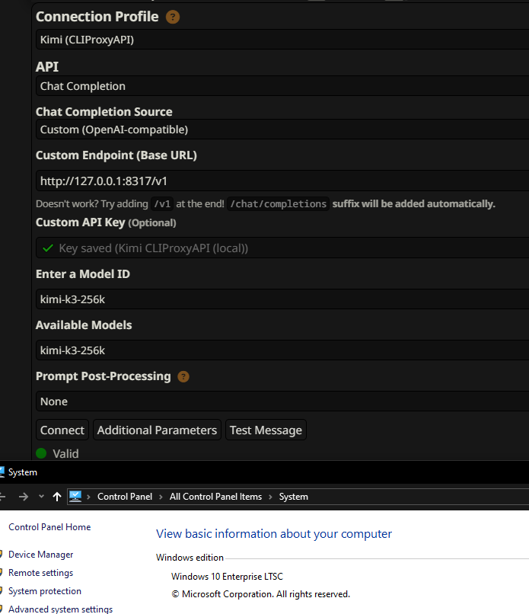Select System in the breadcrumb path
This screenshot has width=529, height=614.
294,497
